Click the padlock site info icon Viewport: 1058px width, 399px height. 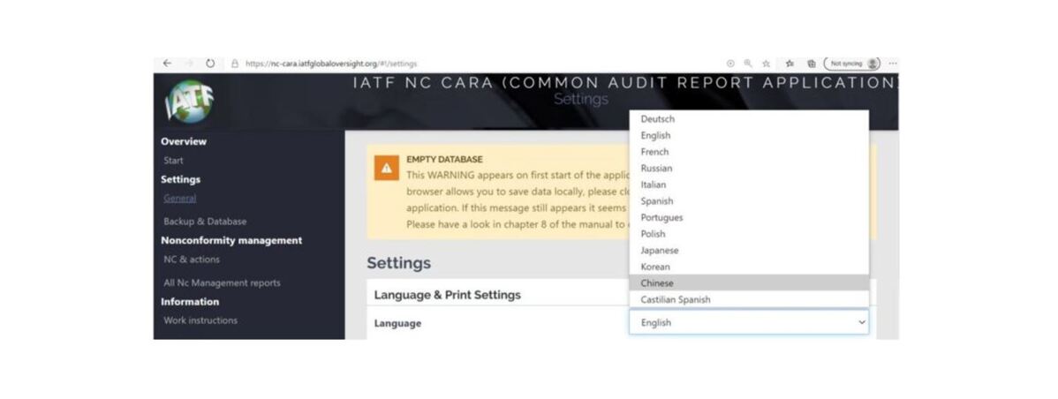[235, 64]
